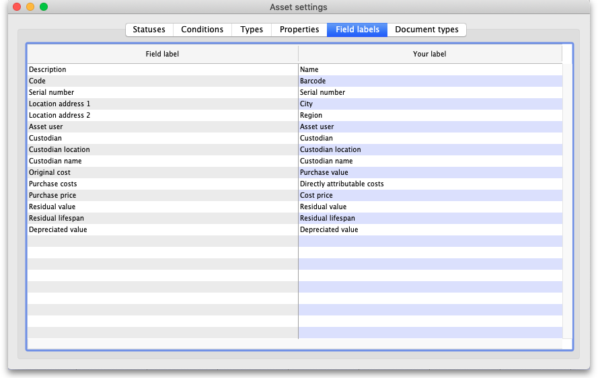Open the Conditions tab

202,30
